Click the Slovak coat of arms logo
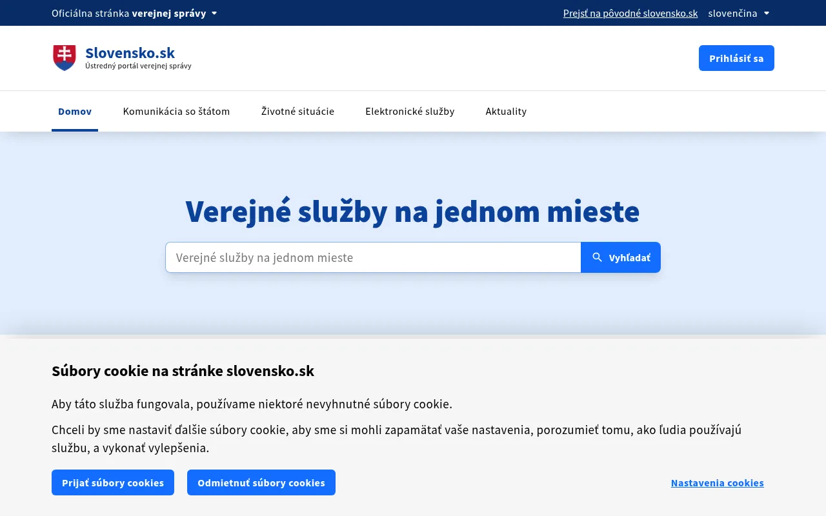Viewport: 826px width, 516px height. [x=65, y=58]
